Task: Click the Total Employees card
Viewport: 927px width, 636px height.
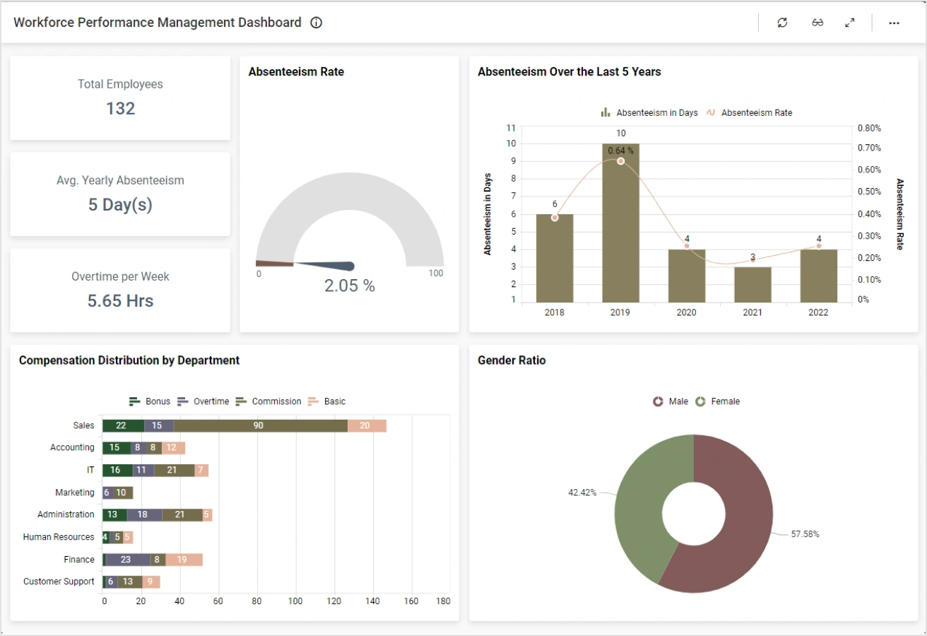Action: (x=119, y=97)
